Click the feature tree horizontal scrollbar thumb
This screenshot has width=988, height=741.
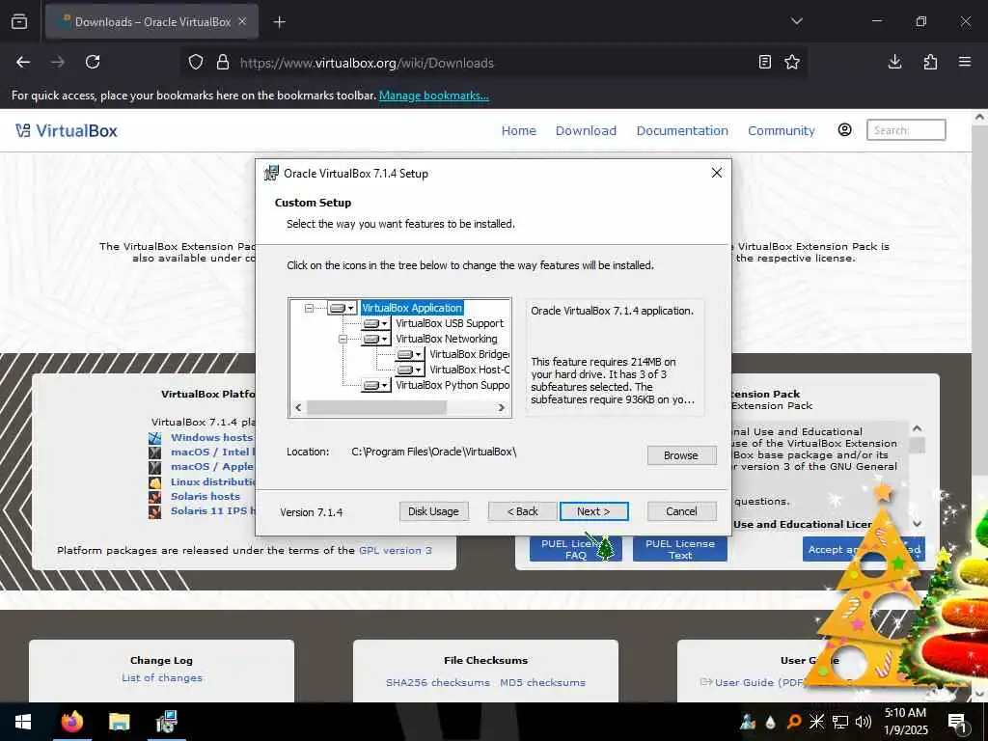377,408
